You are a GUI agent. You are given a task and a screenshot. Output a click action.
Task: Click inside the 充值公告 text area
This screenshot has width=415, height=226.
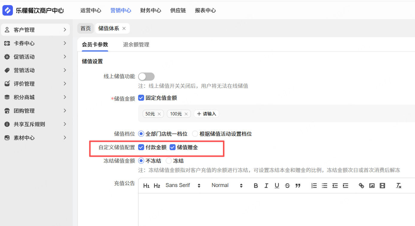(x=277, y=210)
